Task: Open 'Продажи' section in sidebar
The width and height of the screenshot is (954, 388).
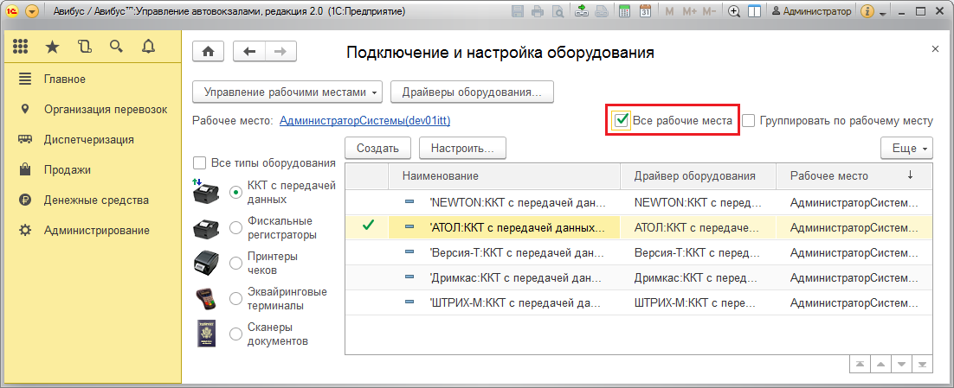Action: tap(68, 169)
